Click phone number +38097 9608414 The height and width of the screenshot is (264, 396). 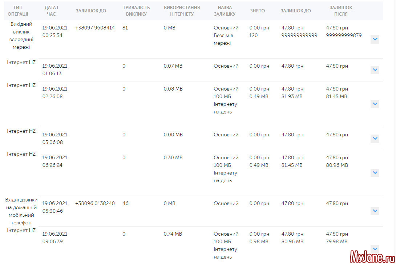[x=95, y=28]
